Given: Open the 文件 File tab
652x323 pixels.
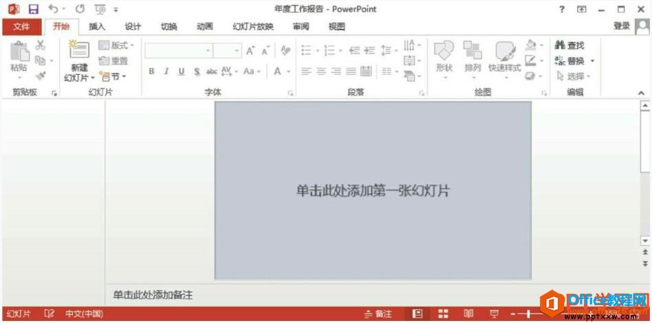Looking at the screenshot, I should [21, 27].
